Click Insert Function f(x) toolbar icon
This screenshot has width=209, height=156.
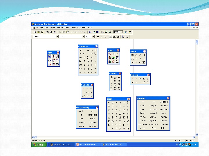coord(90,32)
